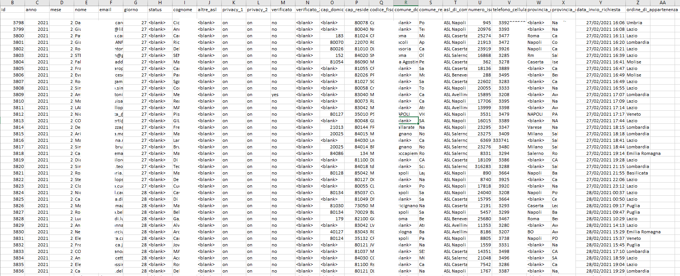Select the 'altre_asl' header cell
Screen dimensions: 680x276
[x=208, y=10]
